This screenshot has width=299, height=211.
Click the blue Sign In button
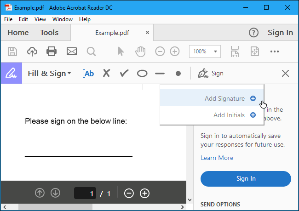click(x=246, y=179)
